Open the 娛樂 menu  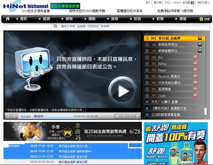[69, 19]
